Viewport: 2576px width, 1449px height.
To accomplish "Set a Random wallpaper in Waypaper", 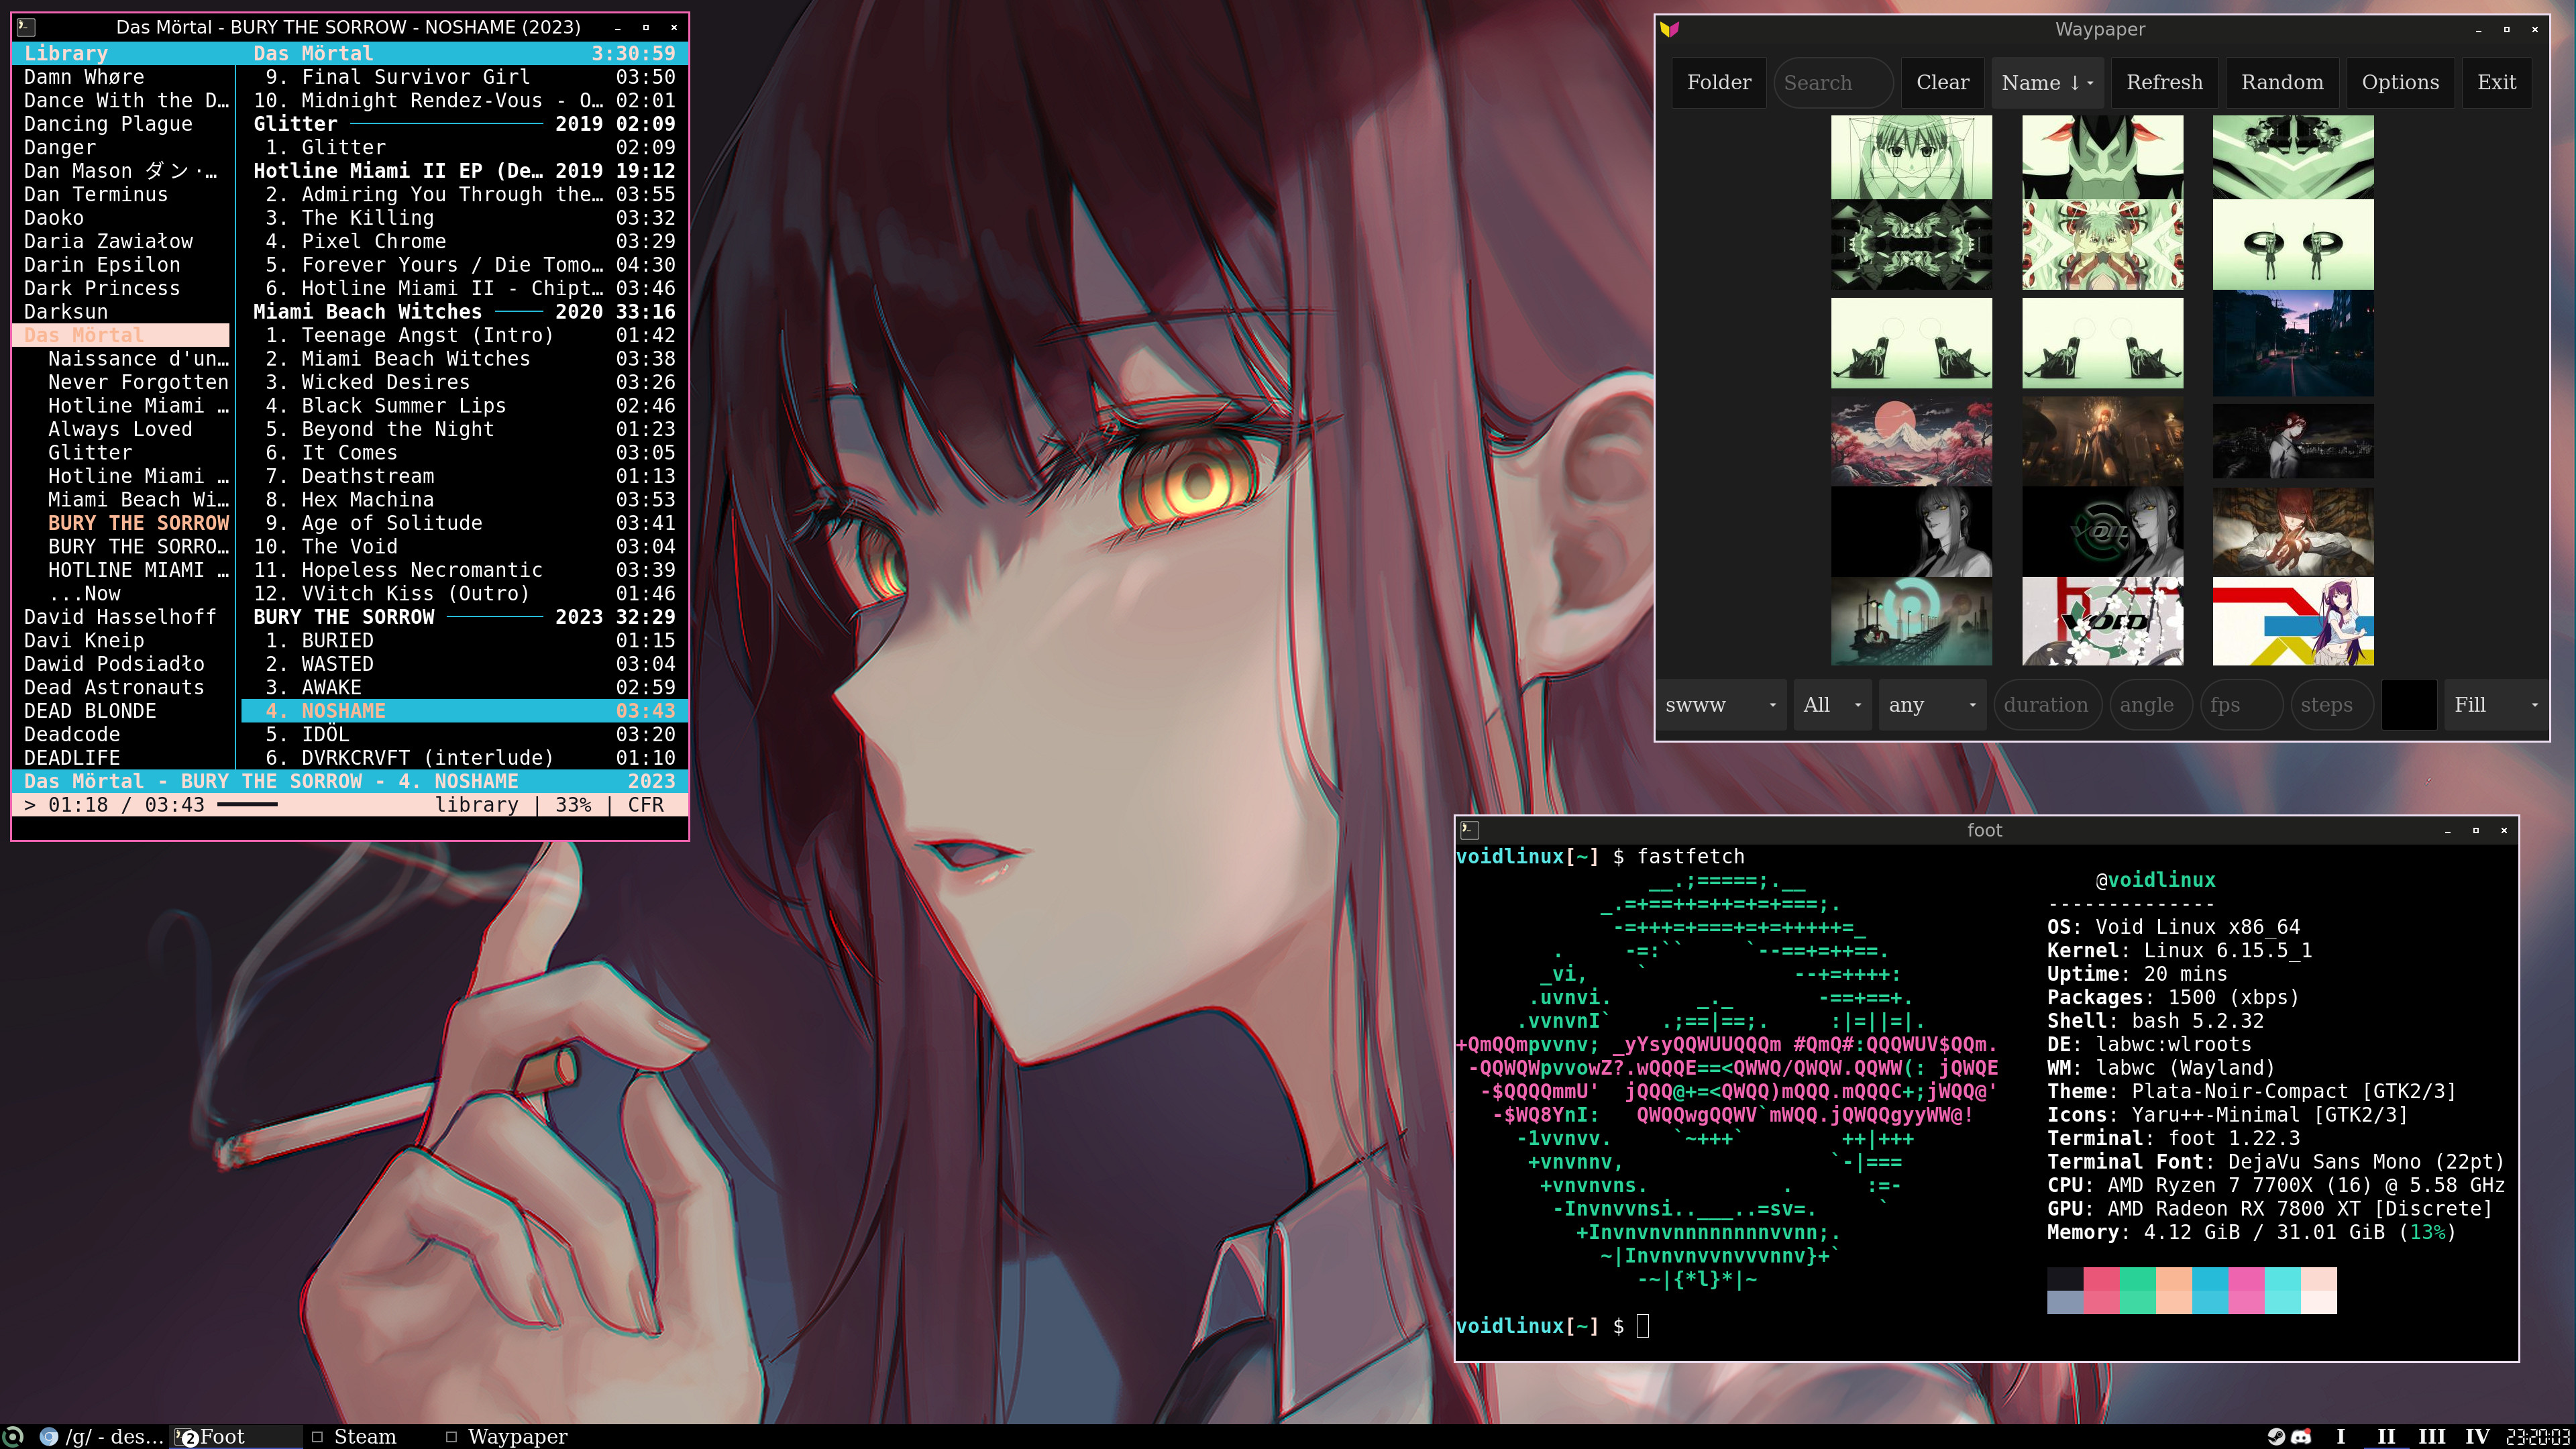I will click(2282, 82).
